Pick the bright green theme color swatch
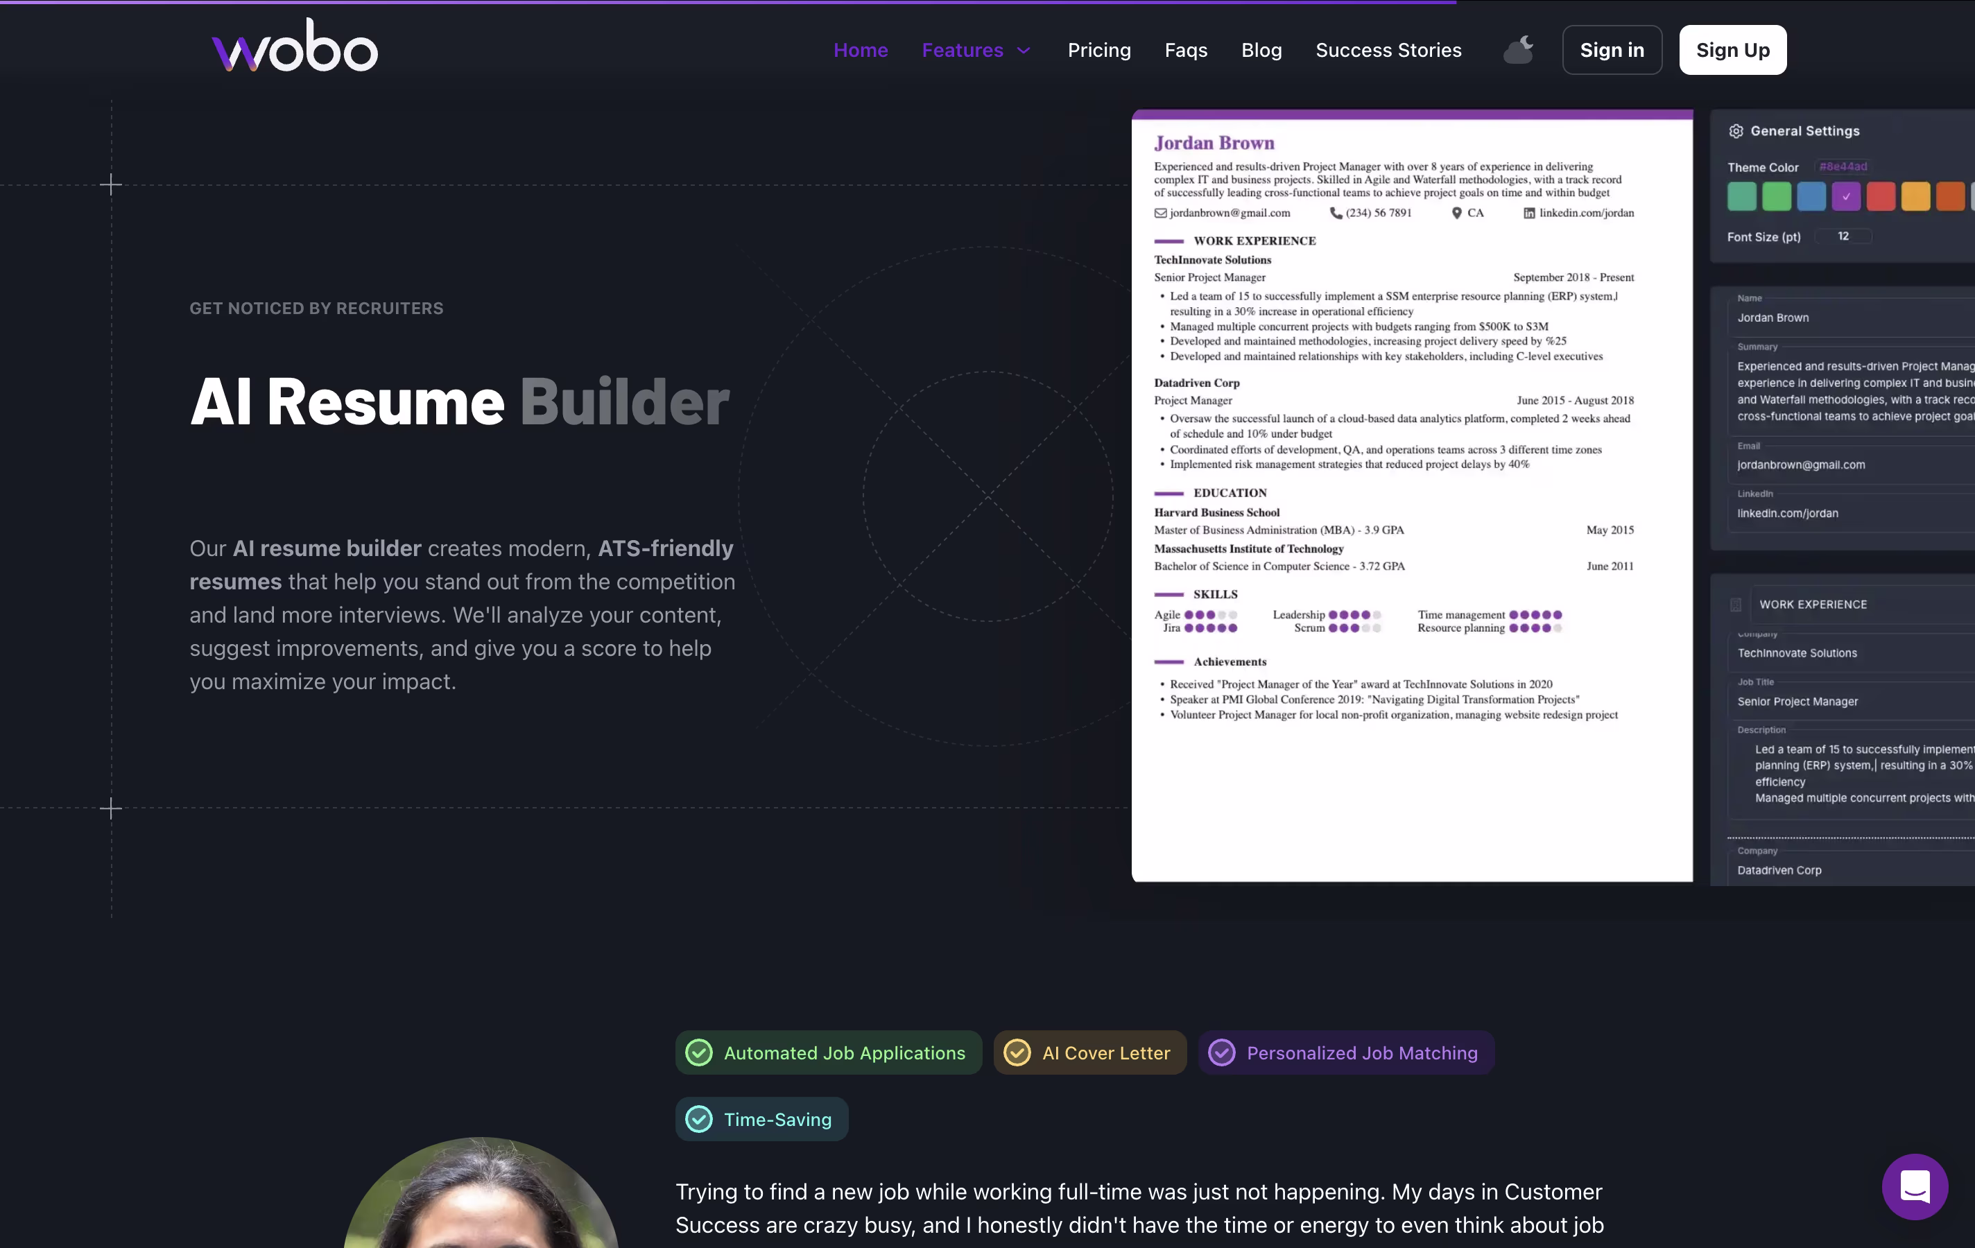 tap(1777, 196)
